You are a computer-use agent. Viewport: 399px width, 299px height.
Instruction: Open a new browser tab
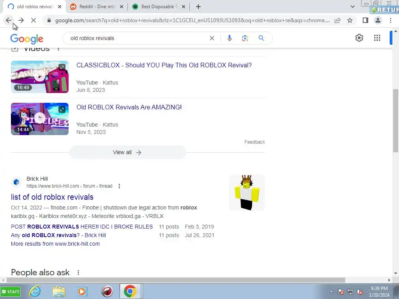coord(198,7)
